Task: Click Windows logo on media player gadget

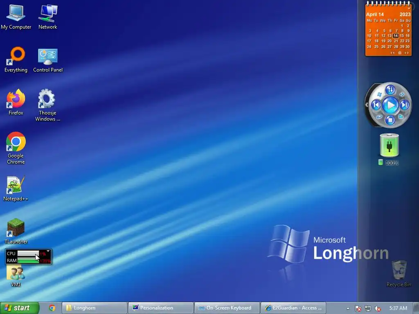Action: point(379,94)
